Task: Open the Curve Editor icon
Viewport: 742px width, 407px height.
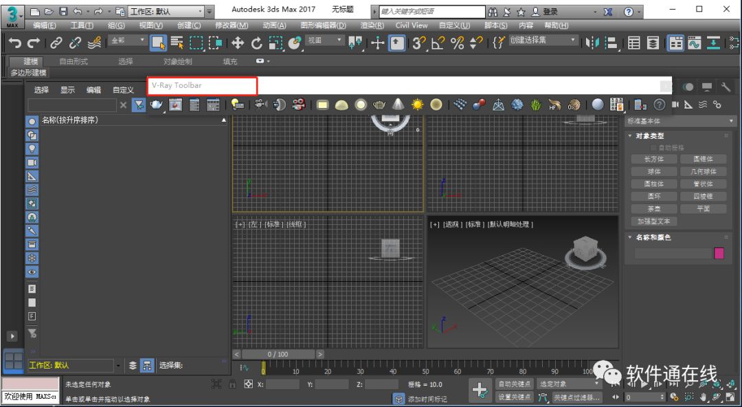Action: [694, 43]
